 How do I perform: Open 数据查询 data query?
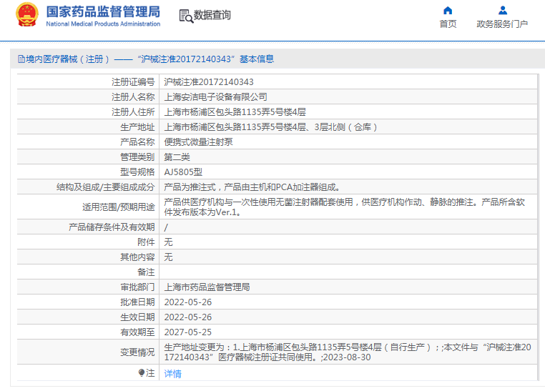(212, 15)
